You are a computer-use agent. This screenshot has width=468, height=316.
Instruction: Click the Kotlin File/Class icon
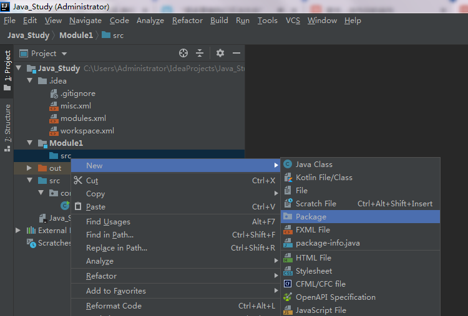[288, 178]
